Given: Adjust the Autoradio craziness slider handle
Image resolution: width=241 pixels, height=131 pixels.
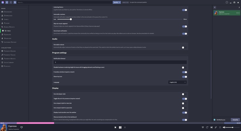Looking at the screenshot, I should [71, 19].
